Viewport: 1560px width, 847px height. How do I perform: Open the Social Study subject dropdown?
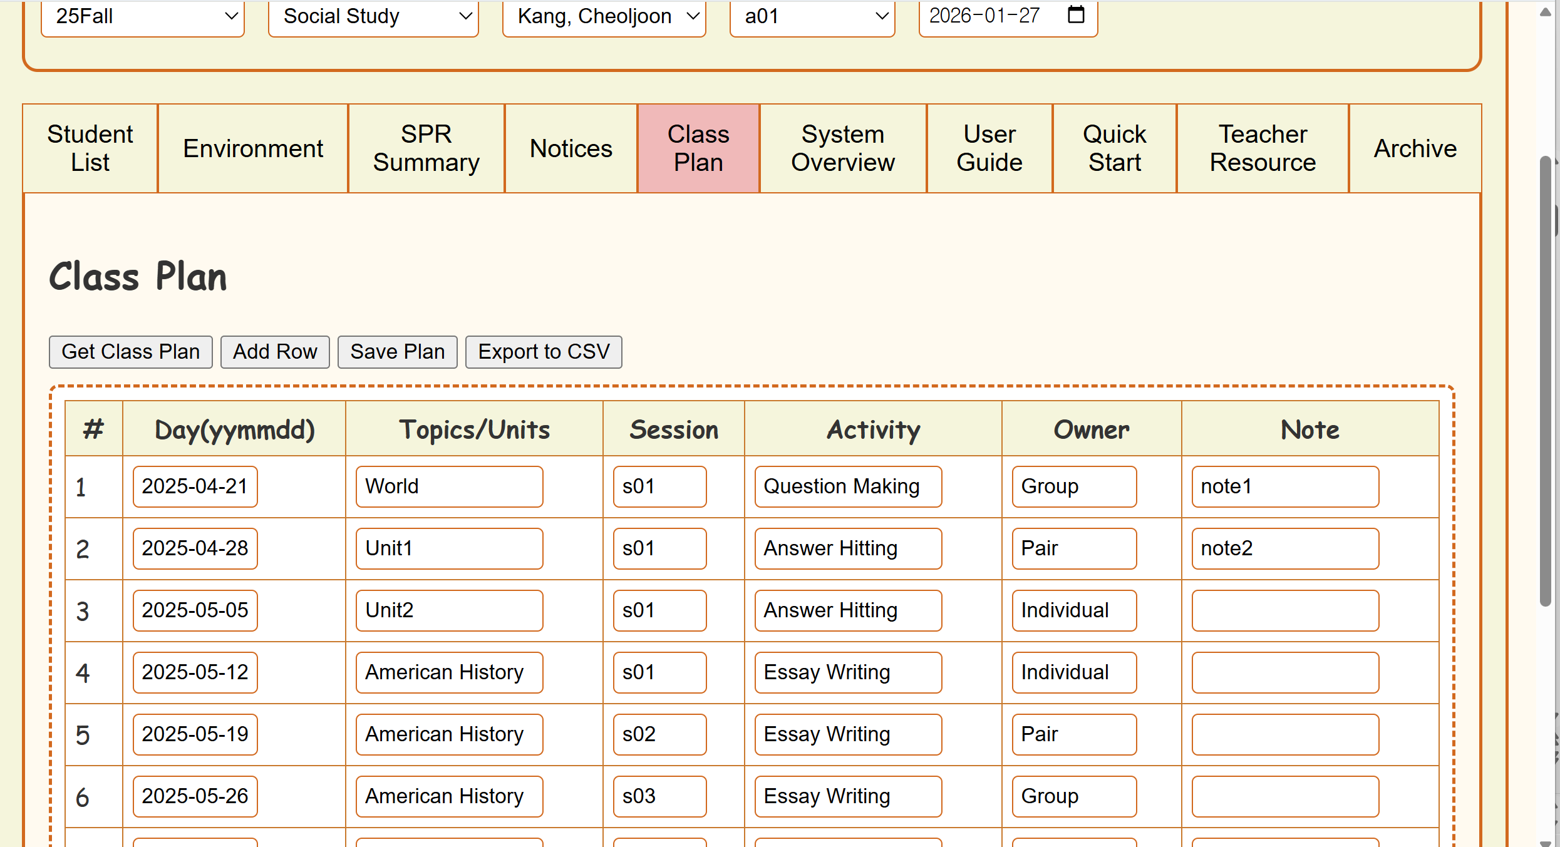373,17
